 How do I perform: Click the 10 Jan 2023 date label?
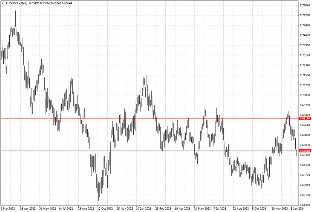(144, 209)
